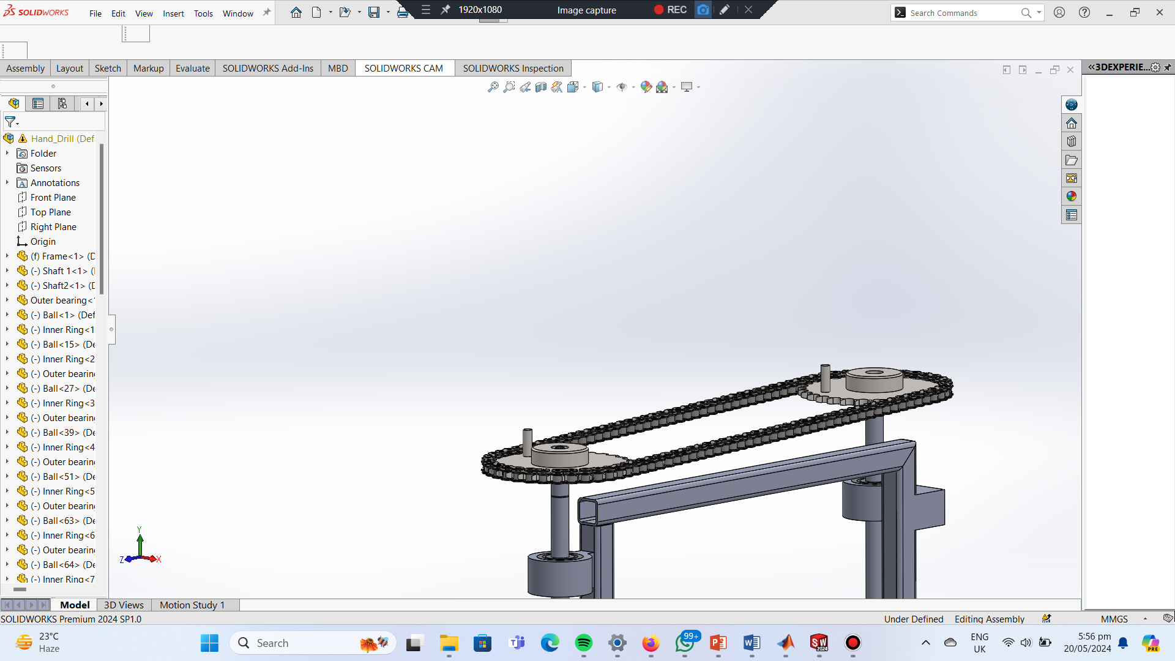Click the MMGS unit system button
The image size is (1175, 661).
1114,619
